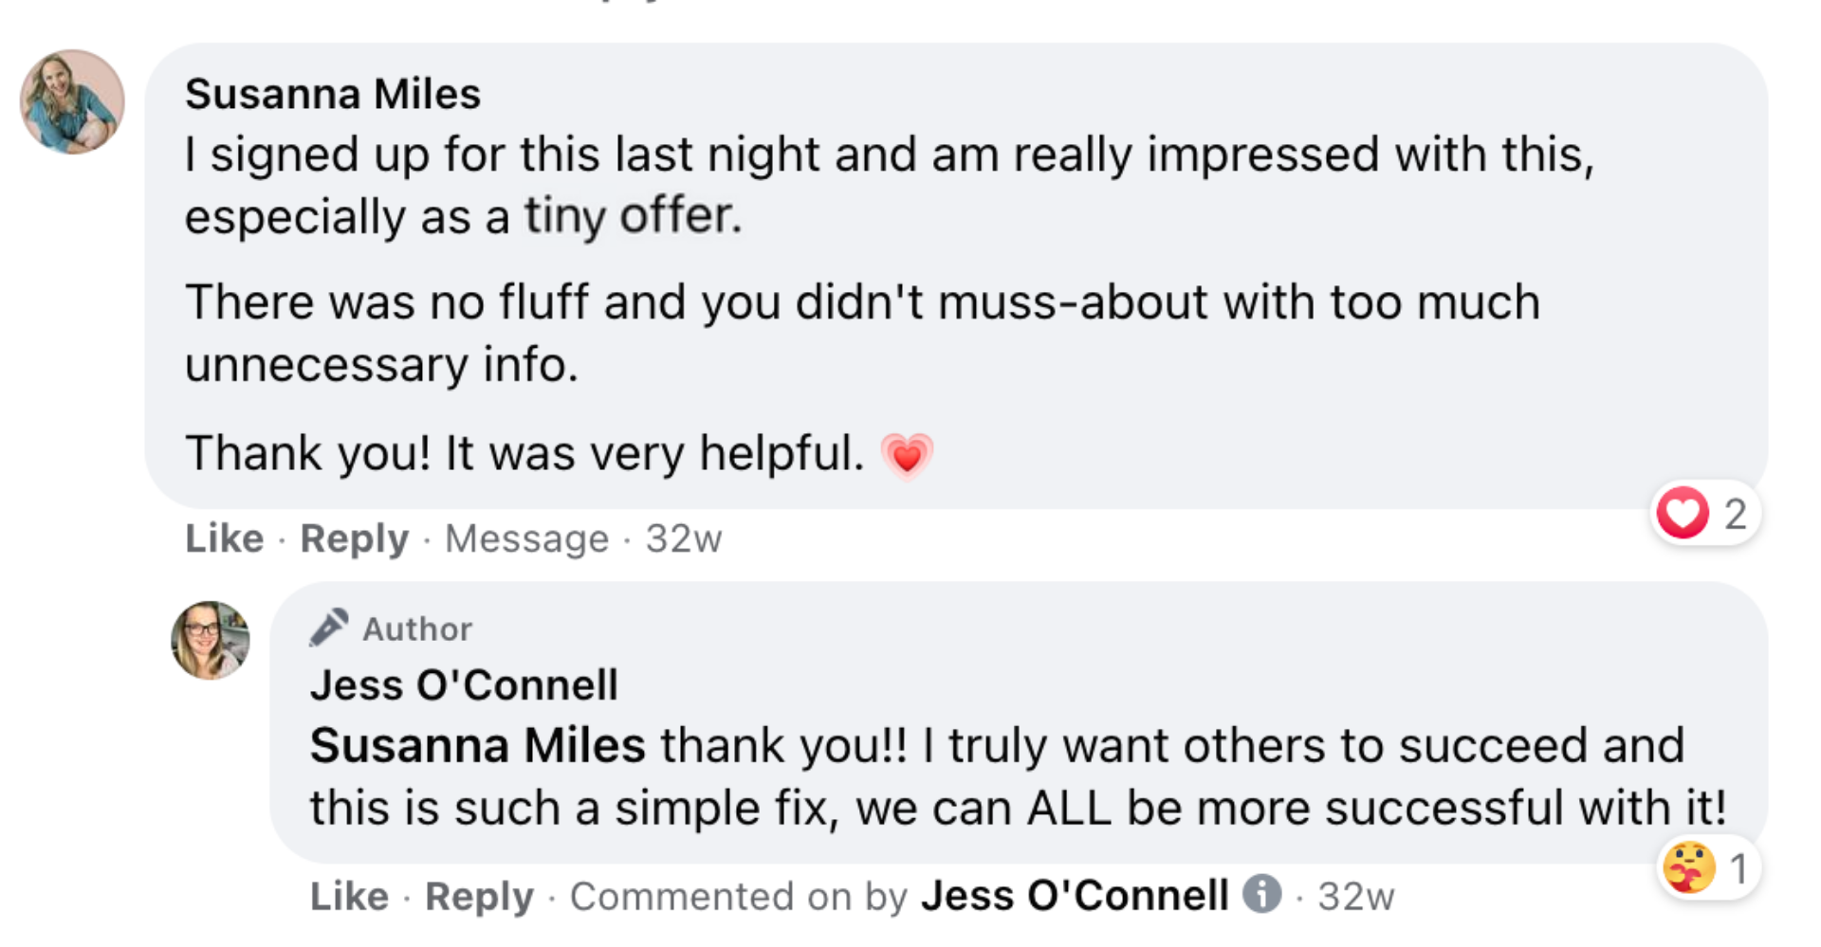This screenshot has width=1821, height=947.
Task: Reply to Jess O'Connell's comment
Action: point(479,896)
